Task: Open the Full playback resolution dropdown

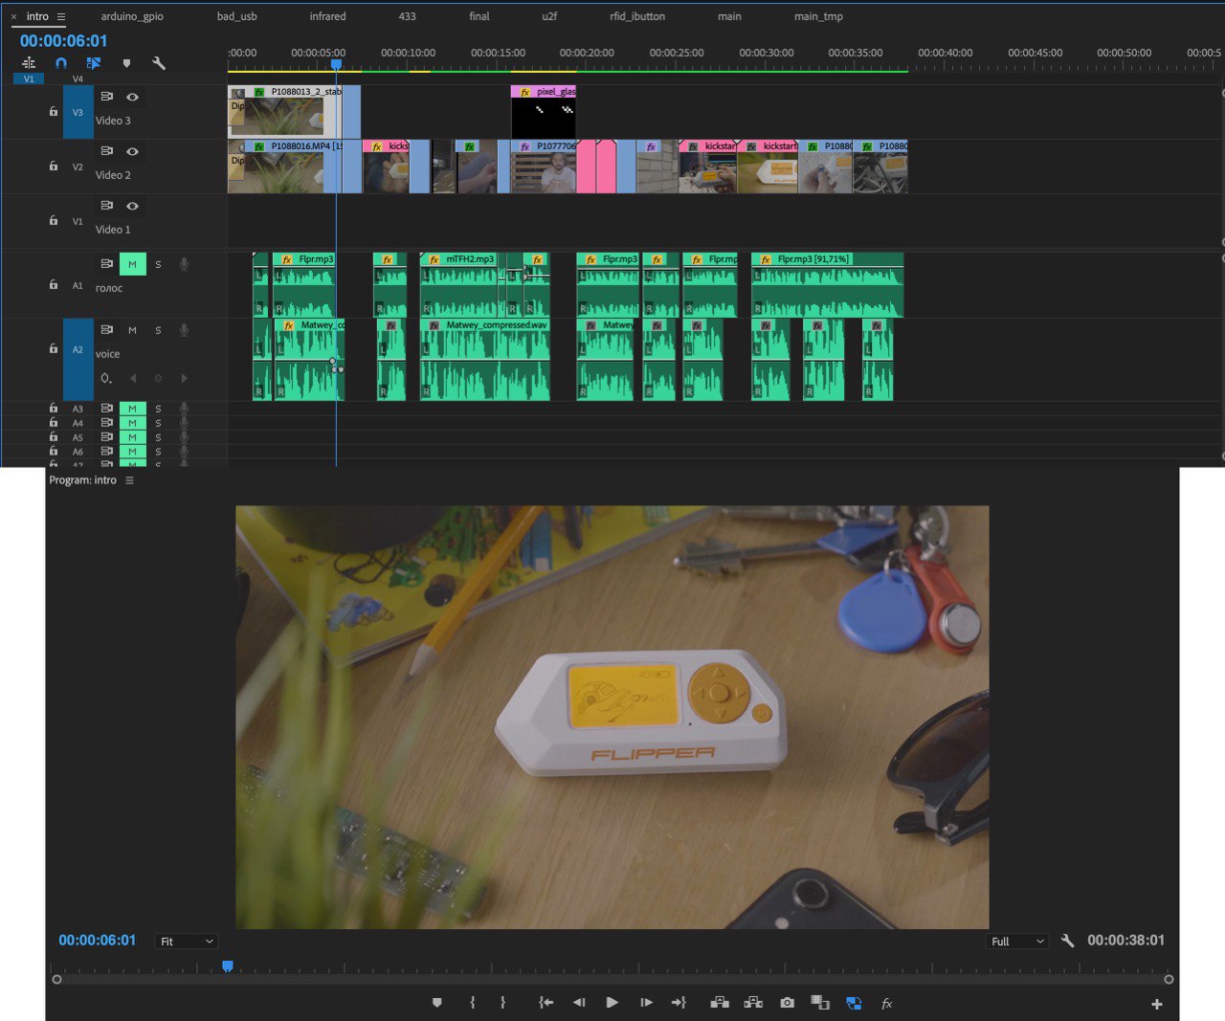Action: click(1017, 942)
